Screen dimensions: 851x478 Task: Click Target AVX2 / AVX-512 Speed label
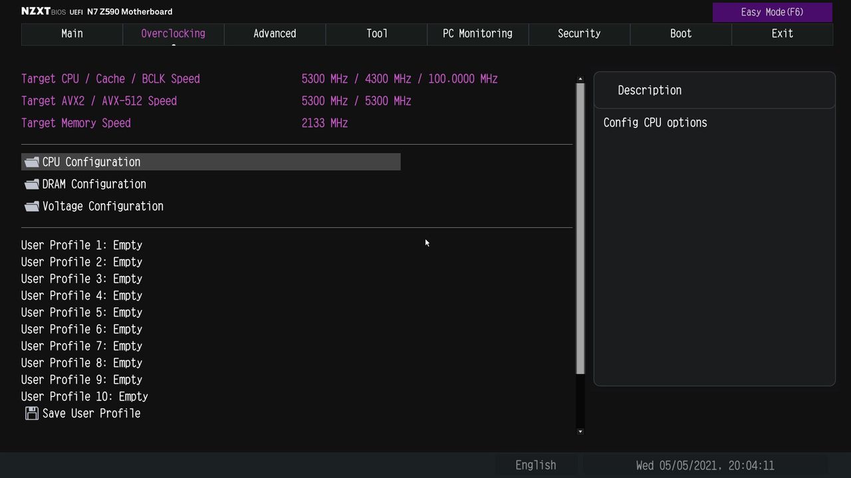point(99,101)
